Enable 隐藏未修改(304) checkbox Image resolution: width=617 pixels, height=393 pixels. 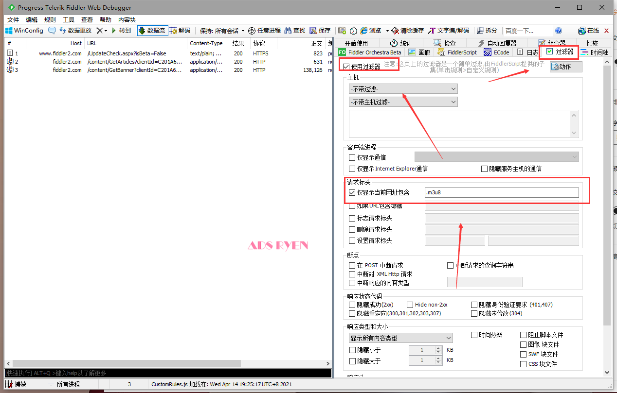tap(474, 314)
